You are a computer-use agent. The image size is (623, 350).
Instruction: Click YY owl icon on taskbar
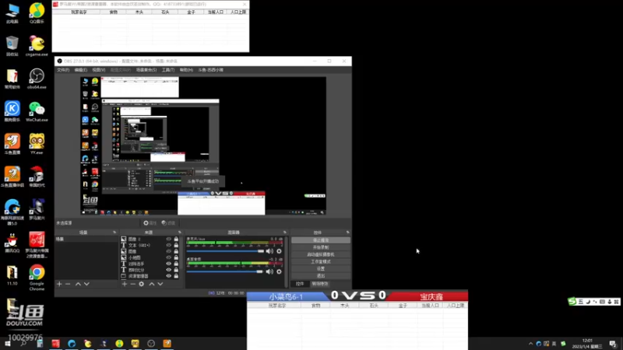tap(135, 343)
